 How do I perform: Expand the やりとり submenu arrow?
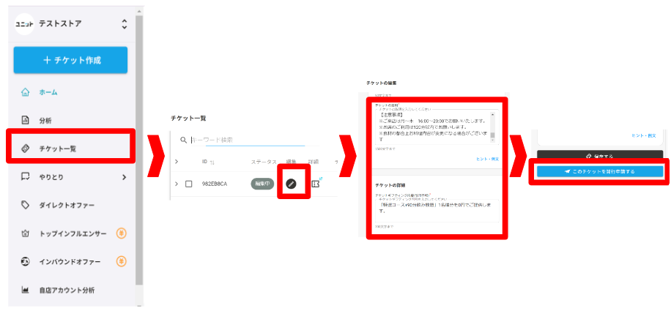tap(124, 176)
